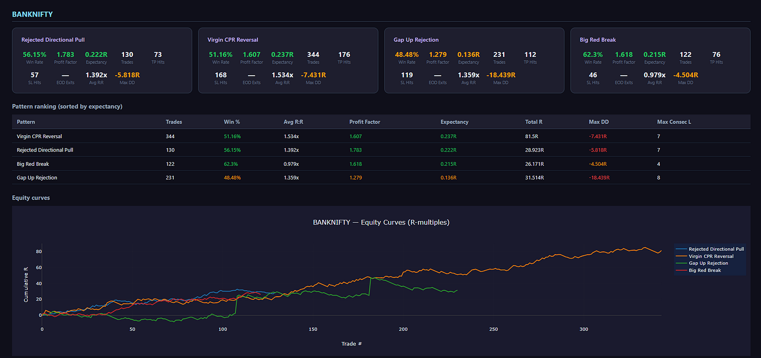The height and width of the screenshot is (358, 761).
Task: Click the -4.504R Max DD table cell
Action: pyautogui.click(x=598, y=164)
